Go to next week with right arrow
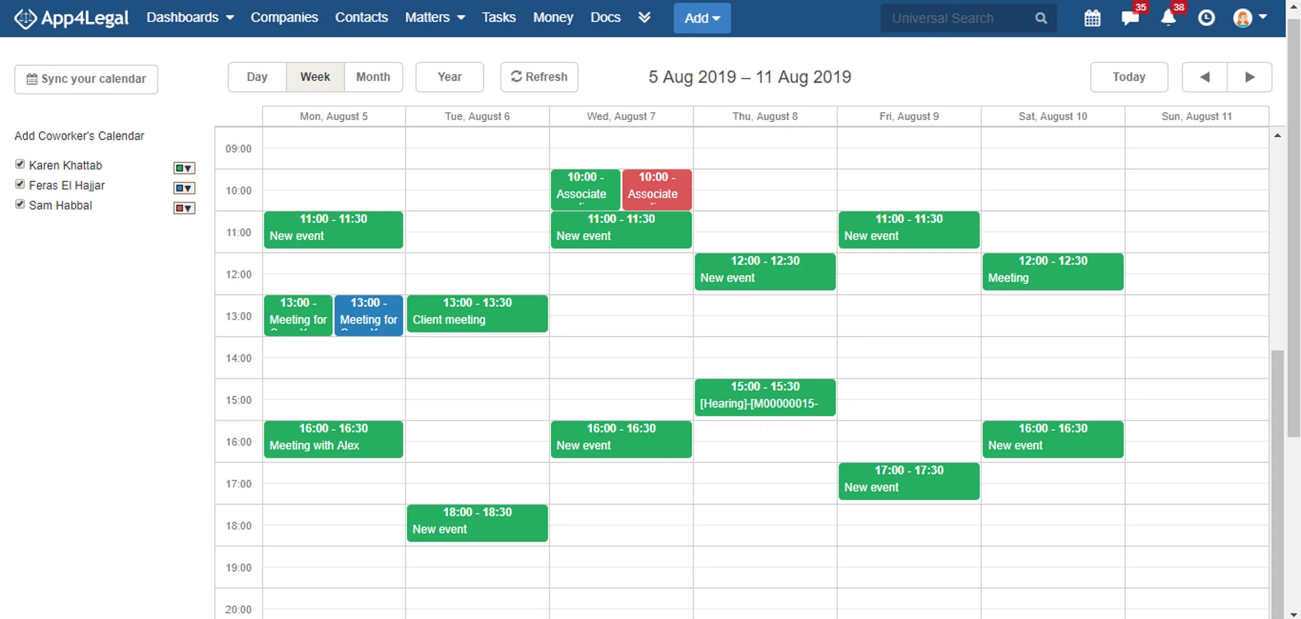 1249,77
